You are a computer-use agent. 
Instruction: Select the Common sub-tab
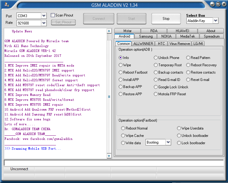click(123, 44)
